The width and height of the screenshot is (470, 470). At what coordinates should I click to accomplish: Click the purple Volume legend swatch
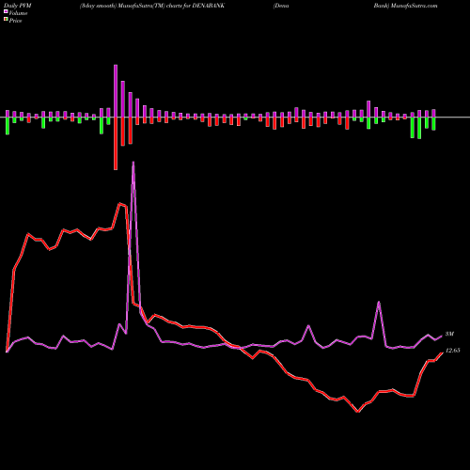click(x=6, y=12)
